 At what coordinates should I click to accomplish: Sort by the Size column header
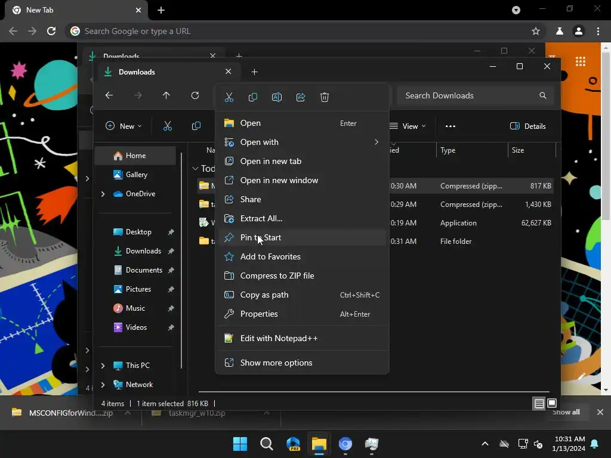tap(532, 150)
